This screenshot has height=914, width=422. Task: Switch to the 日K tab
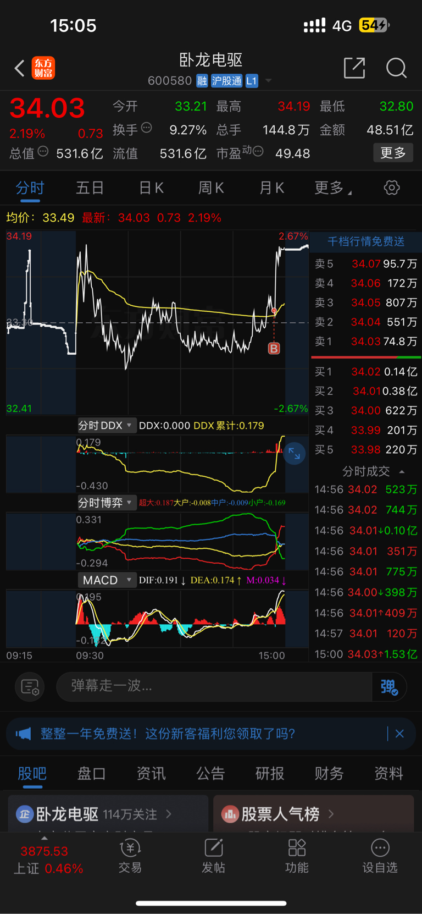(x=151, y=188)
